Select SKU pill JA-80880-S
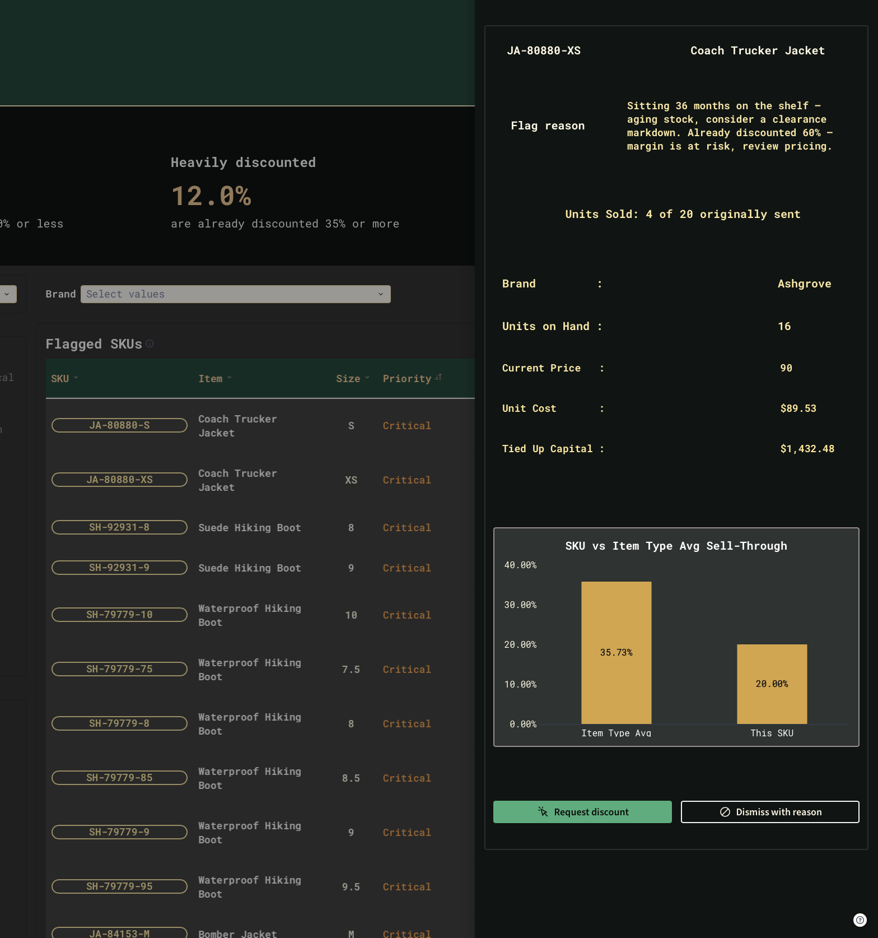 coord(119,425)
